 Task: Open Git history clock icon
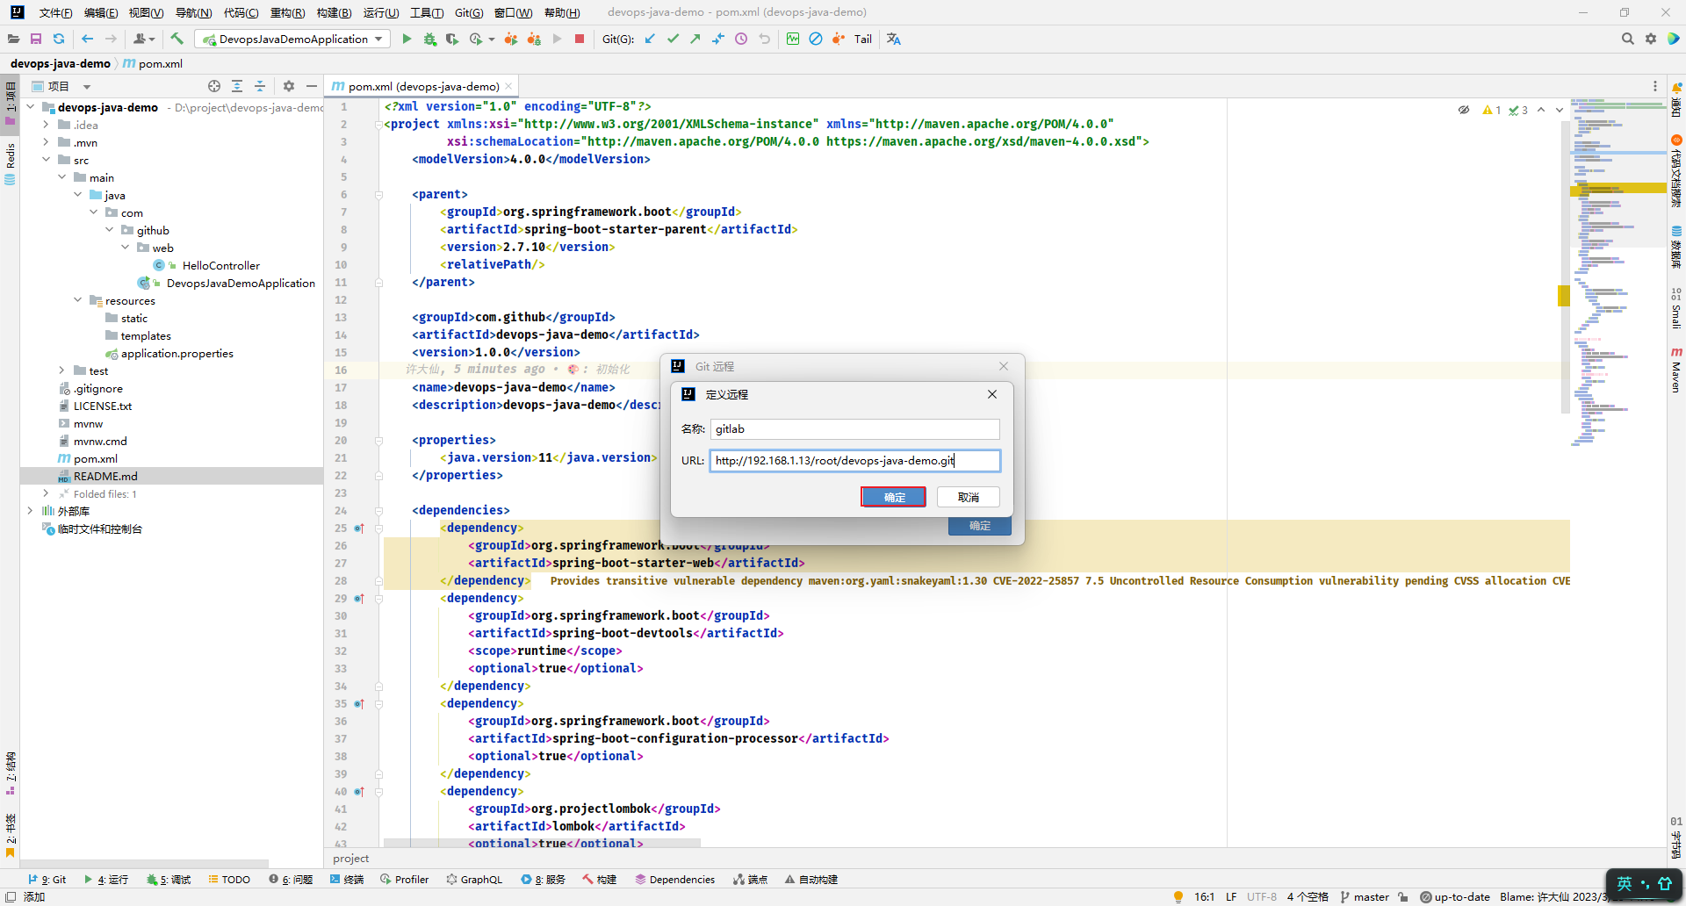741,39
